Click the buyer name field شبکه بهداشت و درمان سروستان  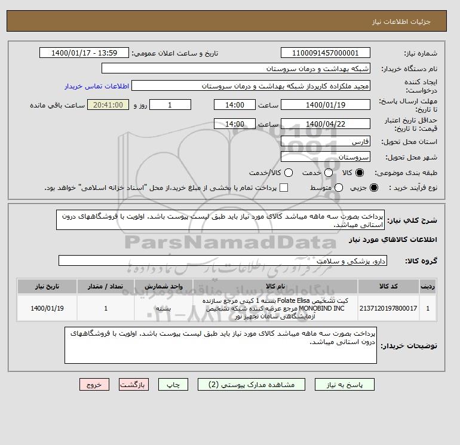236,68
